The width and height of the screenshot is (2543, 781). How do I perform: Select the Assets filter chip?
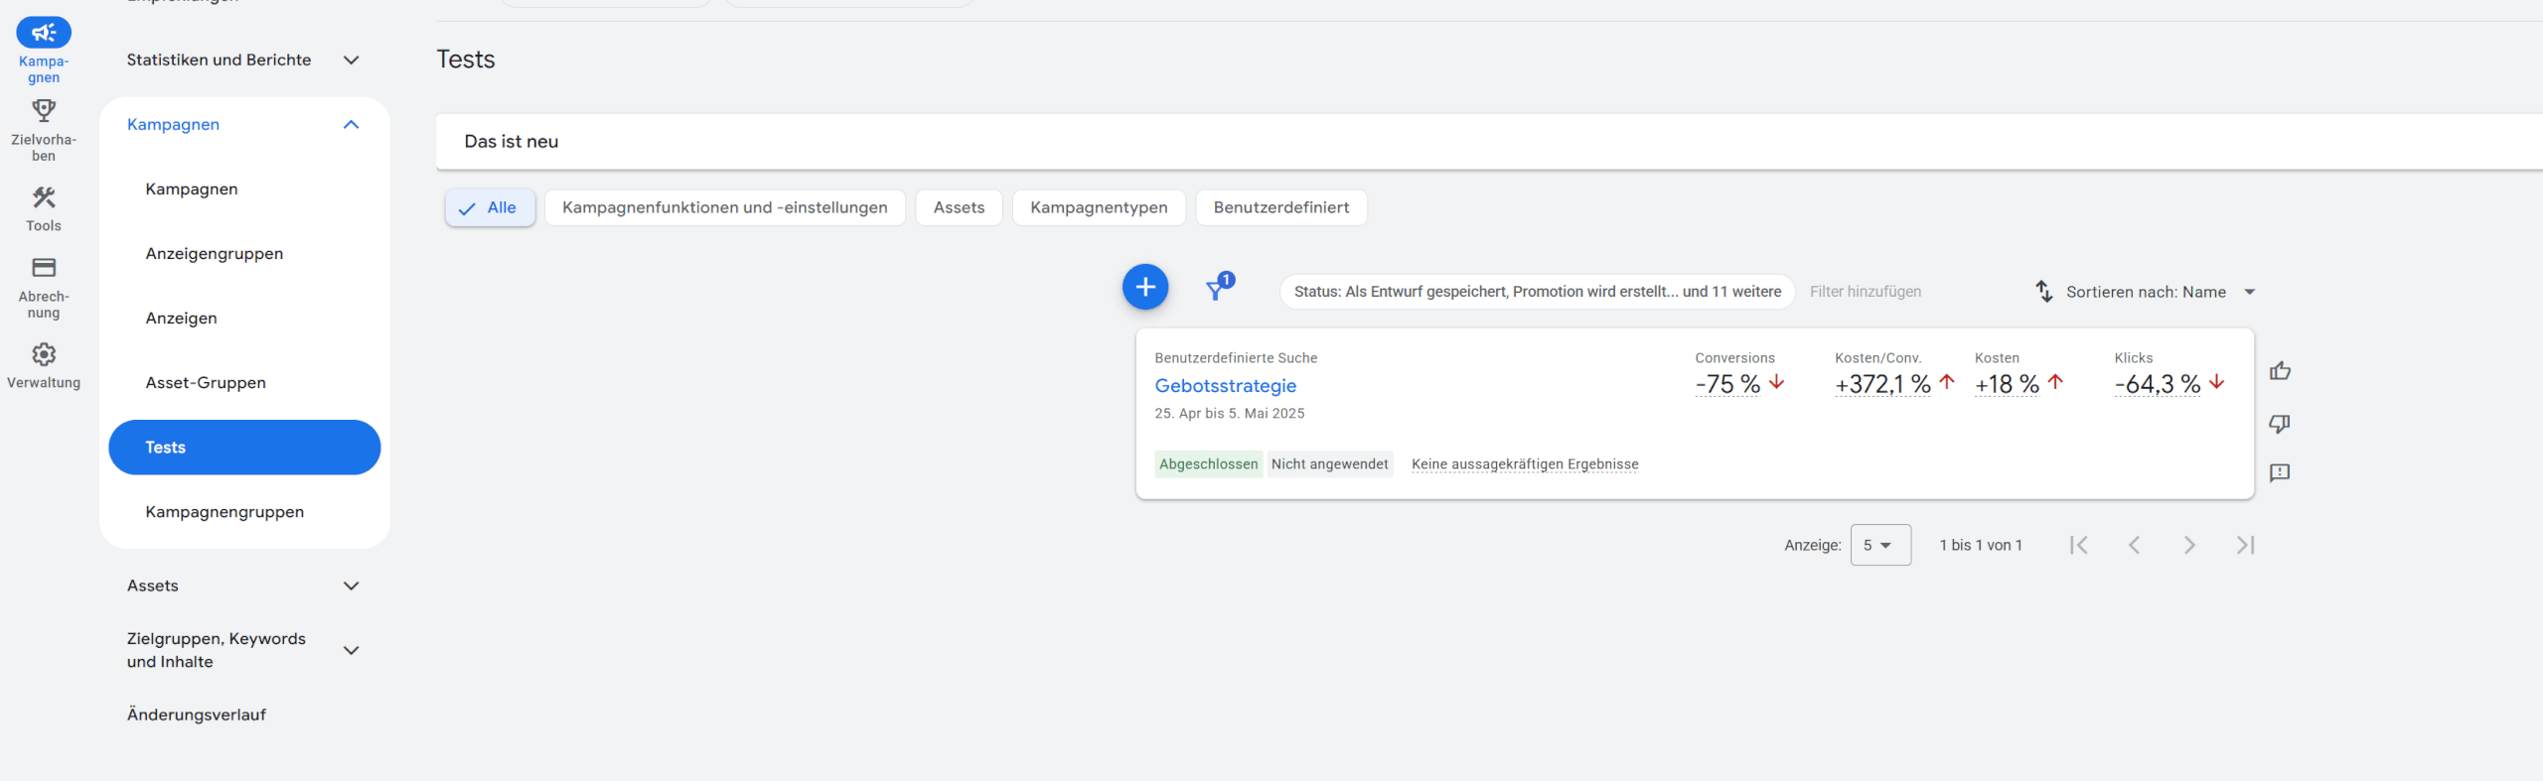[959, 207]
